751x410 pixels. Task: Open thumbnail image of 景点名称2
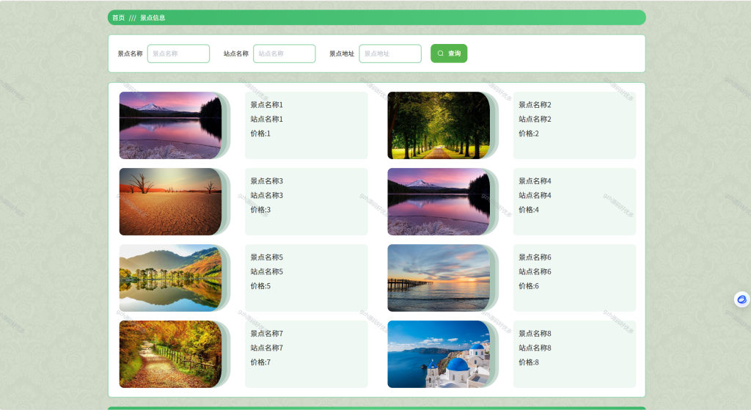[x=439, y=125]
